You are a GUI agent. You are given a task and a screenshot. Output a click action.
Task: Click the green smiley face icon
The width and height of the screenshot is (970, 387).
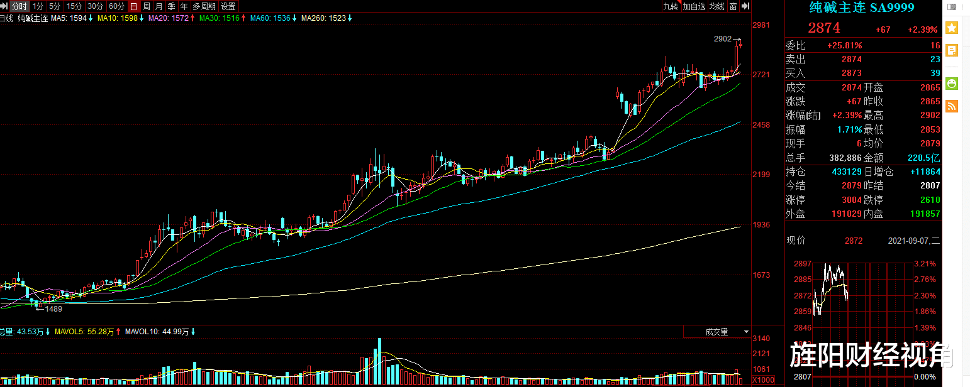(x=952, y=83)
